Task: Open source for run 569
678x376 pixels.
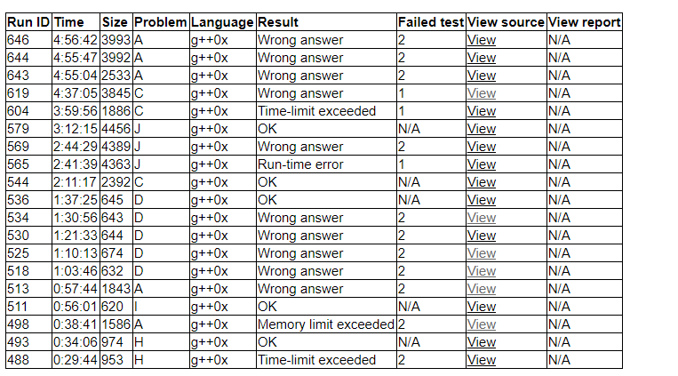Action: (481, 147)
